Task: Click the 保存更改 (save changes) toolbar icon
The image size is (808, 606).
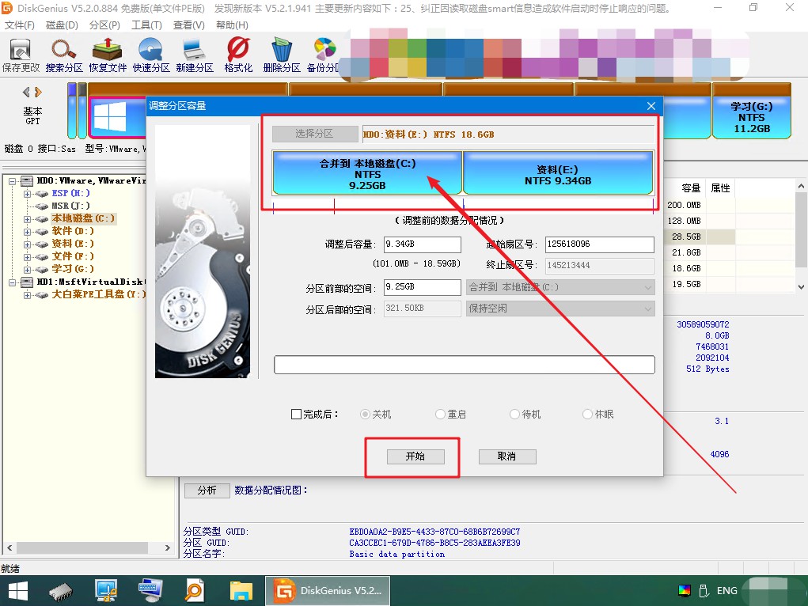Action: coord(21,54)
